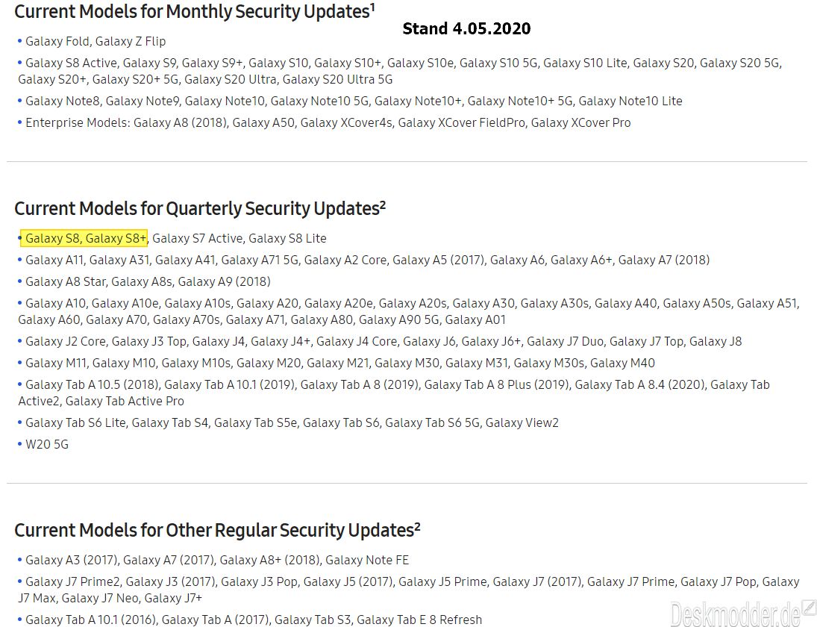Select the Galaxy Fold, Galaxy Z Flip entry
This screenshot has height=627, width=817.
pos(96,41)
